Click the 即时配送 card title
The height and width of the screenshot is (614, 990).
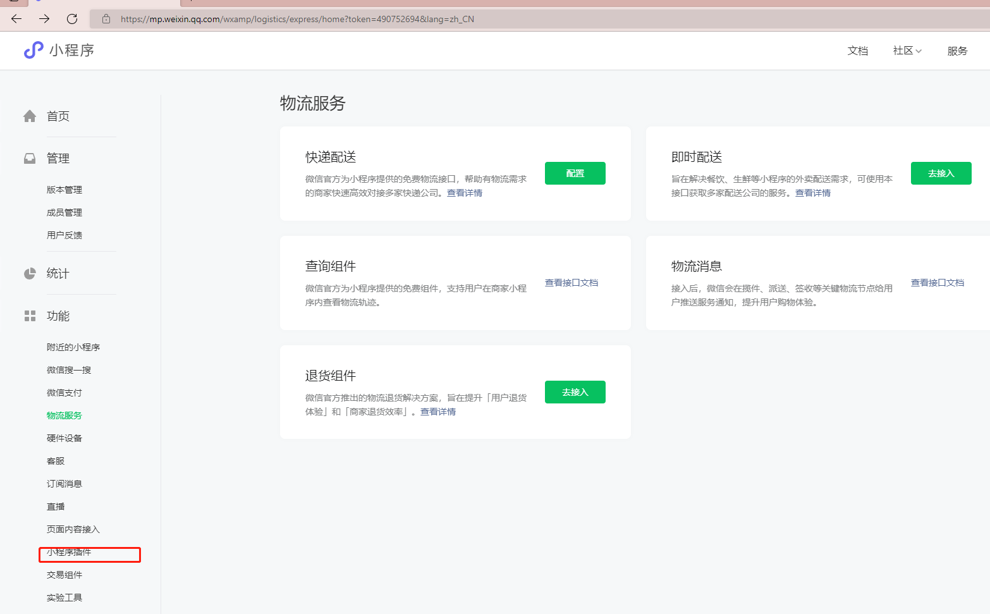(x=697, y=157)
